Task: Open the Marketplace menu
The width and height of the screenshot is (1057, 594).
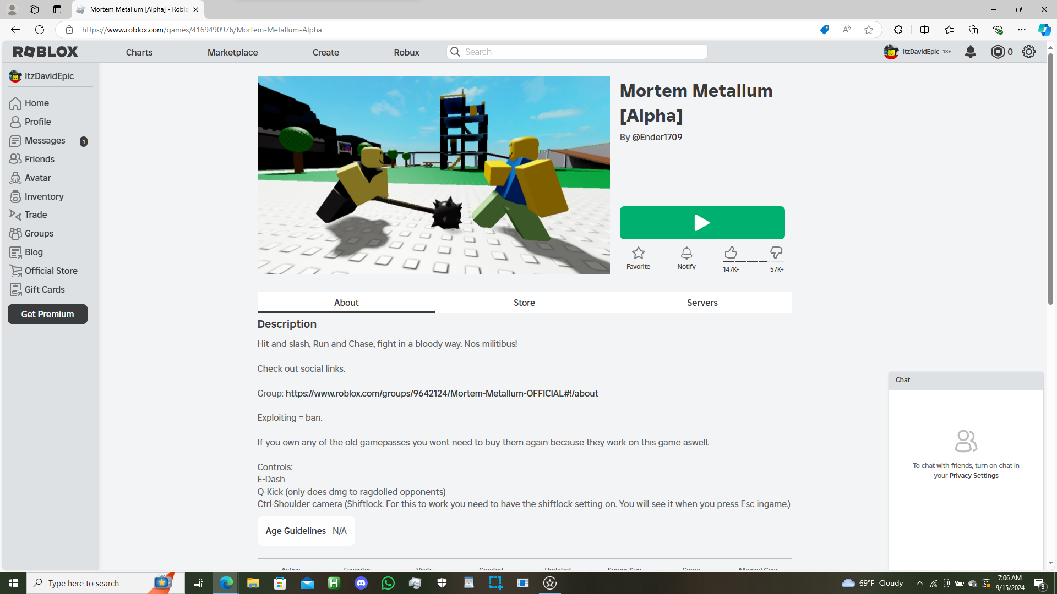Action: click(233, 52)
